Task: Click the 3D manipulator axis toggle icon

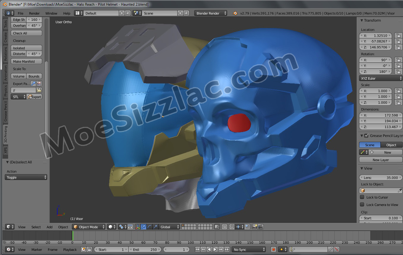Action: (x=138, y=227)
